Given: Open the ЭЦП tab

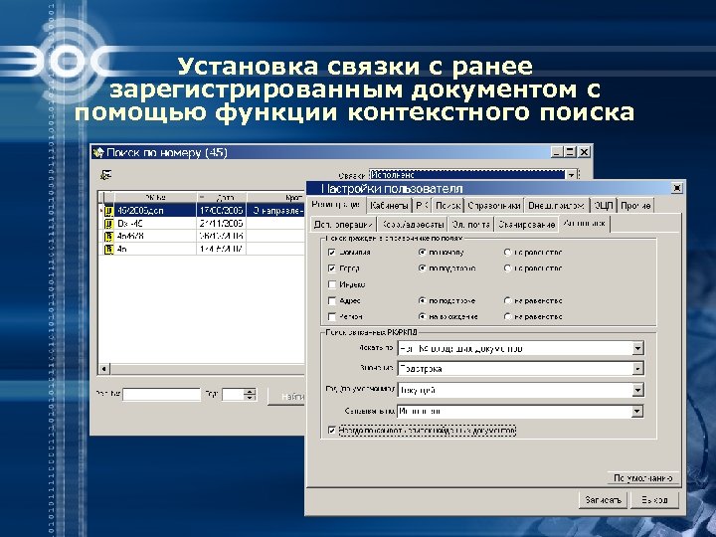Looking at the screenshot, I should click(604, 206).
